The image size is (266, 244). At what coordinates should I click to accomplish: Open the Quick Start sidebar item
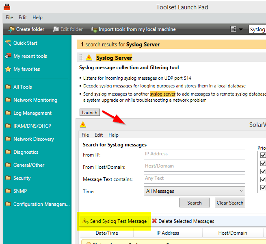click(x=25, y=43)
